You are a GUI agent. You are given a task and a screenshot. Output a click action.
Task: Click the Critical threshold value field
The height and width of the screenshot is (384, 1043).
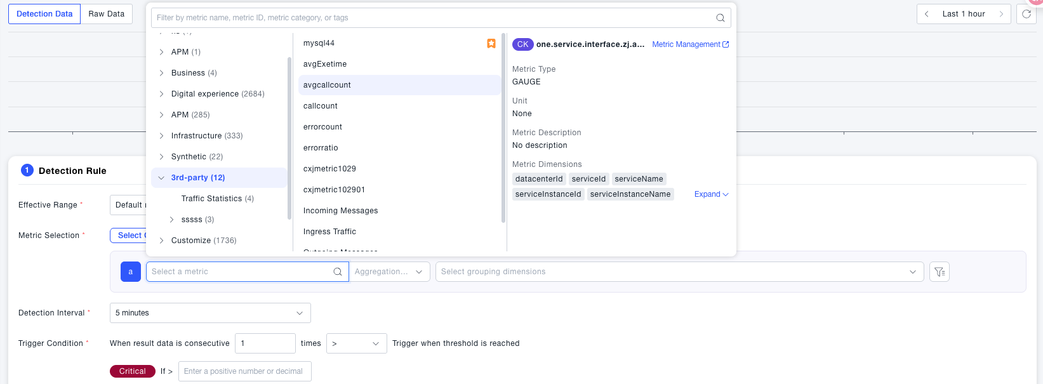245,371
